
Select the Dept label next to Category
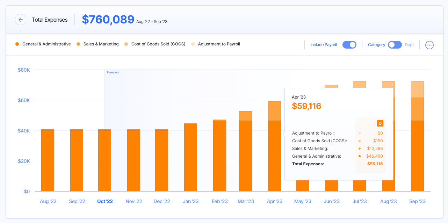[x=409, y=45]
